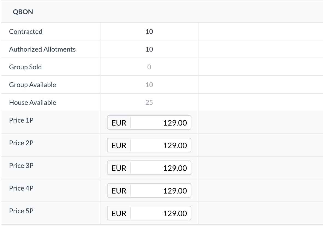Click EUR prefix in Price 4P
Image resolution: width=323 pixels, height=226 pixels.
coord(119,191)
